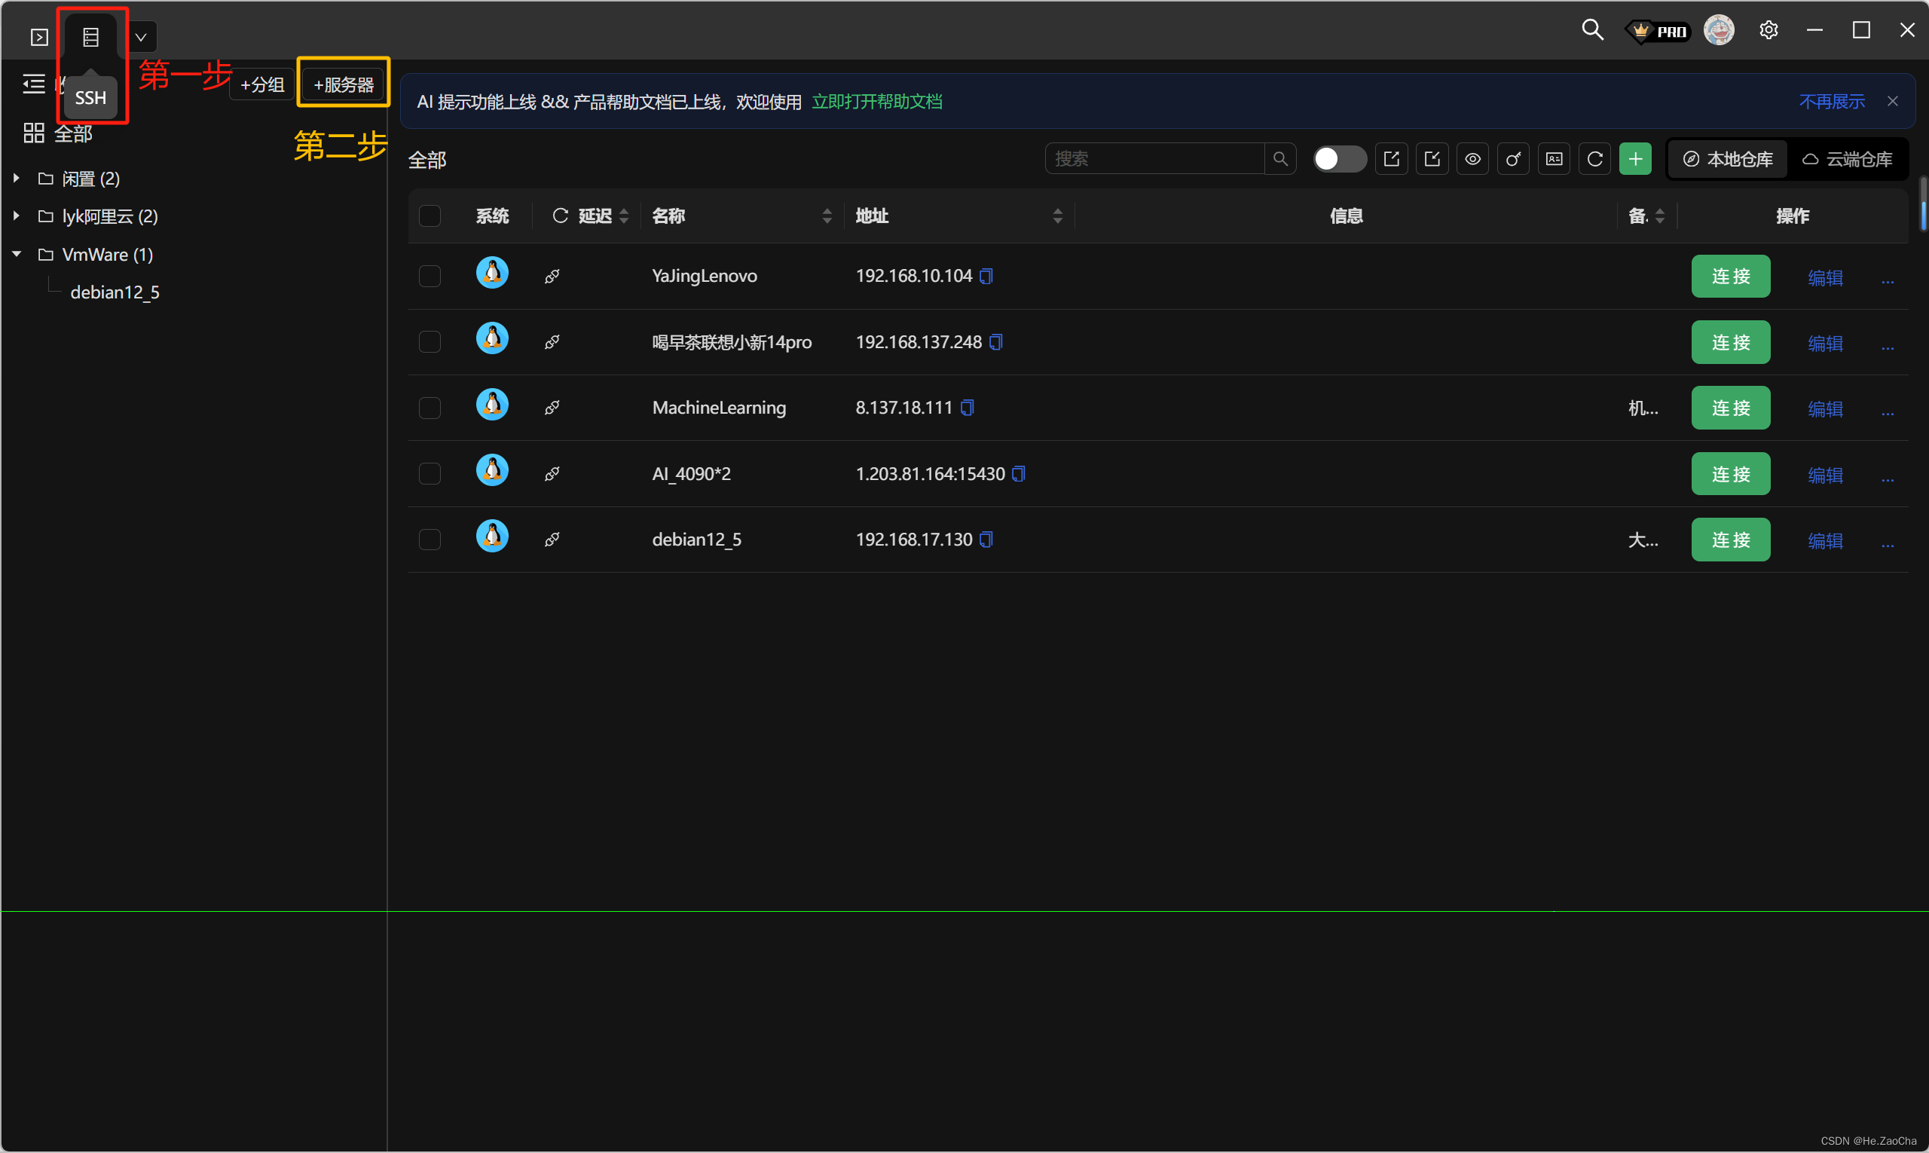Open the settings gear in title bar
The height and width of the screenshot is (1153, 1929).
pos(1769,30)
